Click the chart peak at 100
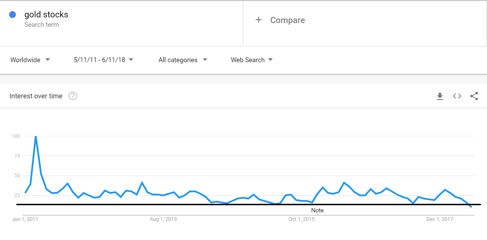 36,137
